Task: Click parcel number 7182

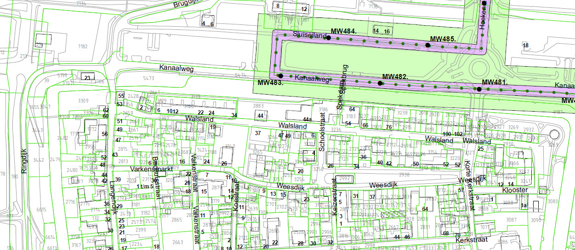Action: pos(83,46)
